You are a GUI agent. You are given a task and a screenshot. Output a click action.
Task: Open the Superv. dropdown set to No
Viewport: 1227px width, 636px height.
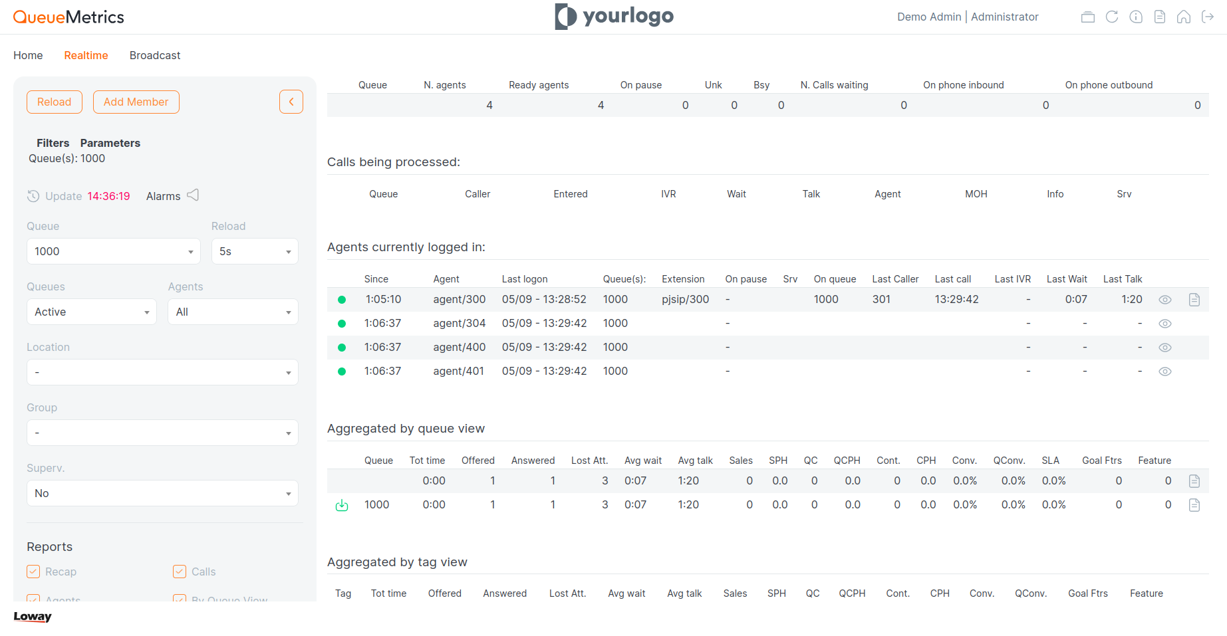click(162, 493)
